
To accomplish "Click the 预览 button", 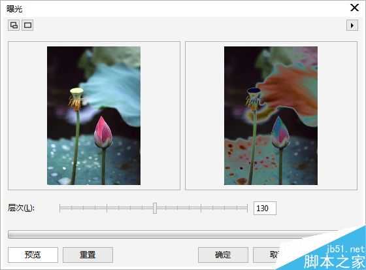I will click(33, 255).
